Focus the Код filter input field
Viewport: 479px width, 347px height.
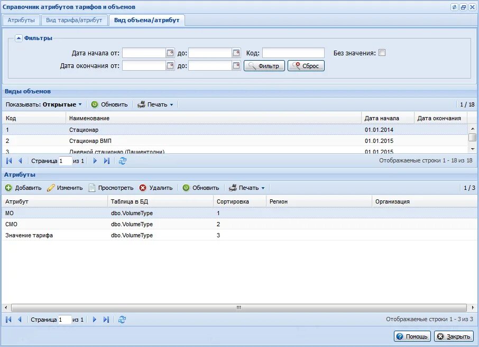[x=293, y=53]
